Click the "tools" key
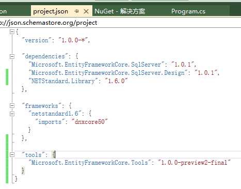 click(x=33, y=155)
